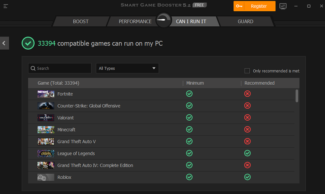Screen dimensions: 325x194
Task: Click Fortnite minimum requirement check icon
Action: pyautogui.click(x=189, y=94)
